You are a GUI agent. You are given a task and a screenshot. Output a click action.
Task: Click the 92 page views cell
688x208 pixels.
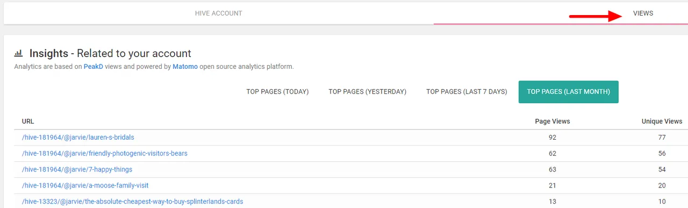(553, 138)
